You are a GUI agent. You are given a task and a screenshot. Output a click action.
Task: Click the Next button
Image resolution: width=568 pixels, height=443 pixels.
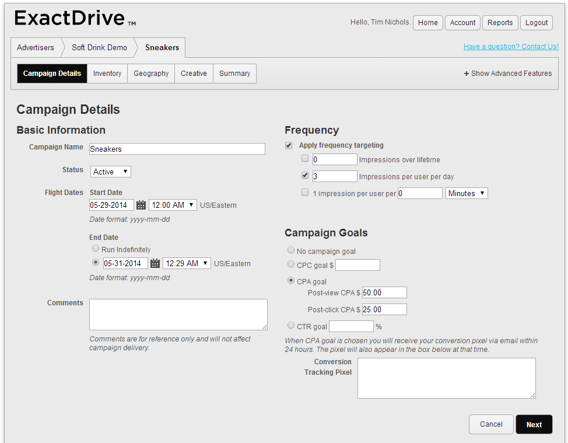[x=534, y=424]
